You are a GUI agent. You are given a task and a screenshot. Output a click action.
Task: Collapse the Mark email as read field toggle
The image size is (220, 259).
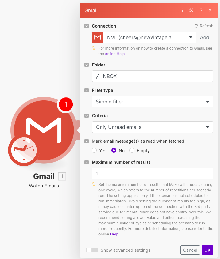87,141
